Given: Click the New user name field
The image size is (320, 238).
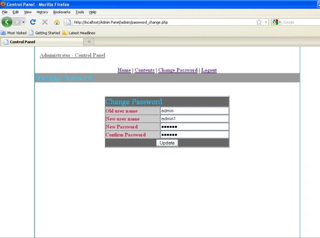Looking at the screenshot, I should click(194, 119).
